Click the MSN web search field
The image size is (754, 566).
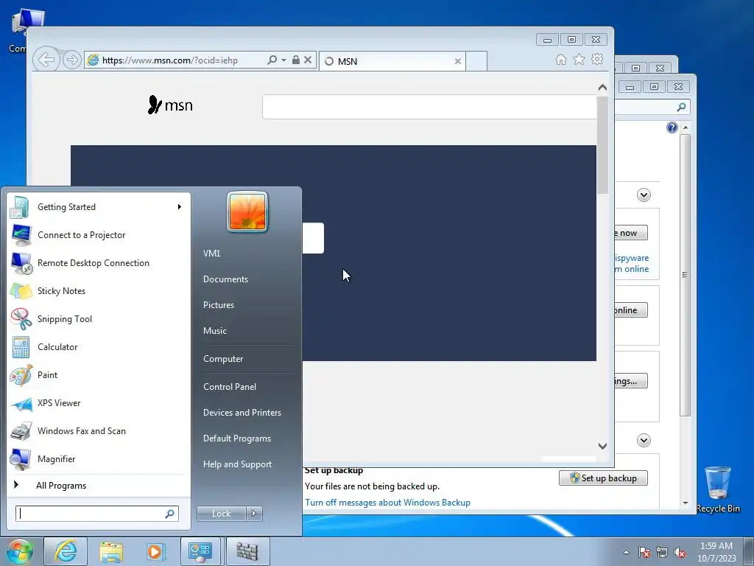[429, 106]
